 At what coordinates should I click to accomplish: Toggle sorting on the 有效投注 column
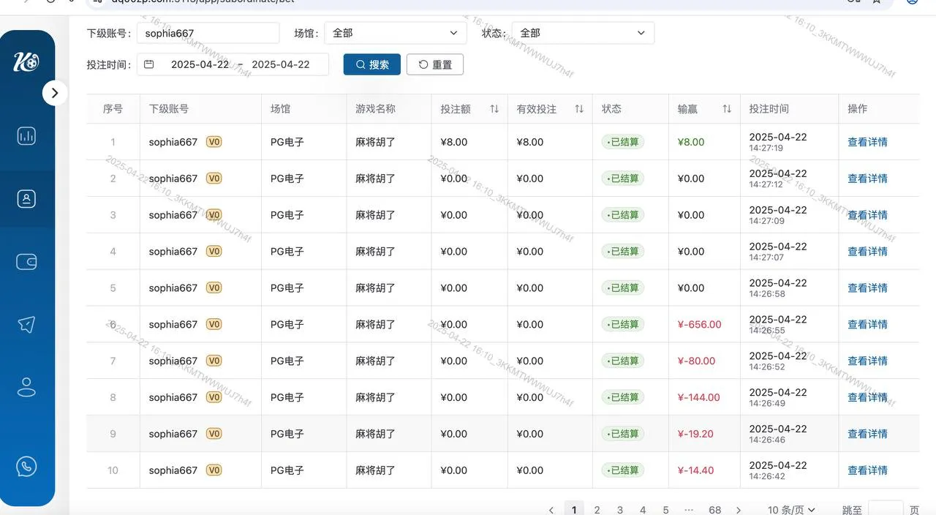pyautogui.click(x=579, y=108)
